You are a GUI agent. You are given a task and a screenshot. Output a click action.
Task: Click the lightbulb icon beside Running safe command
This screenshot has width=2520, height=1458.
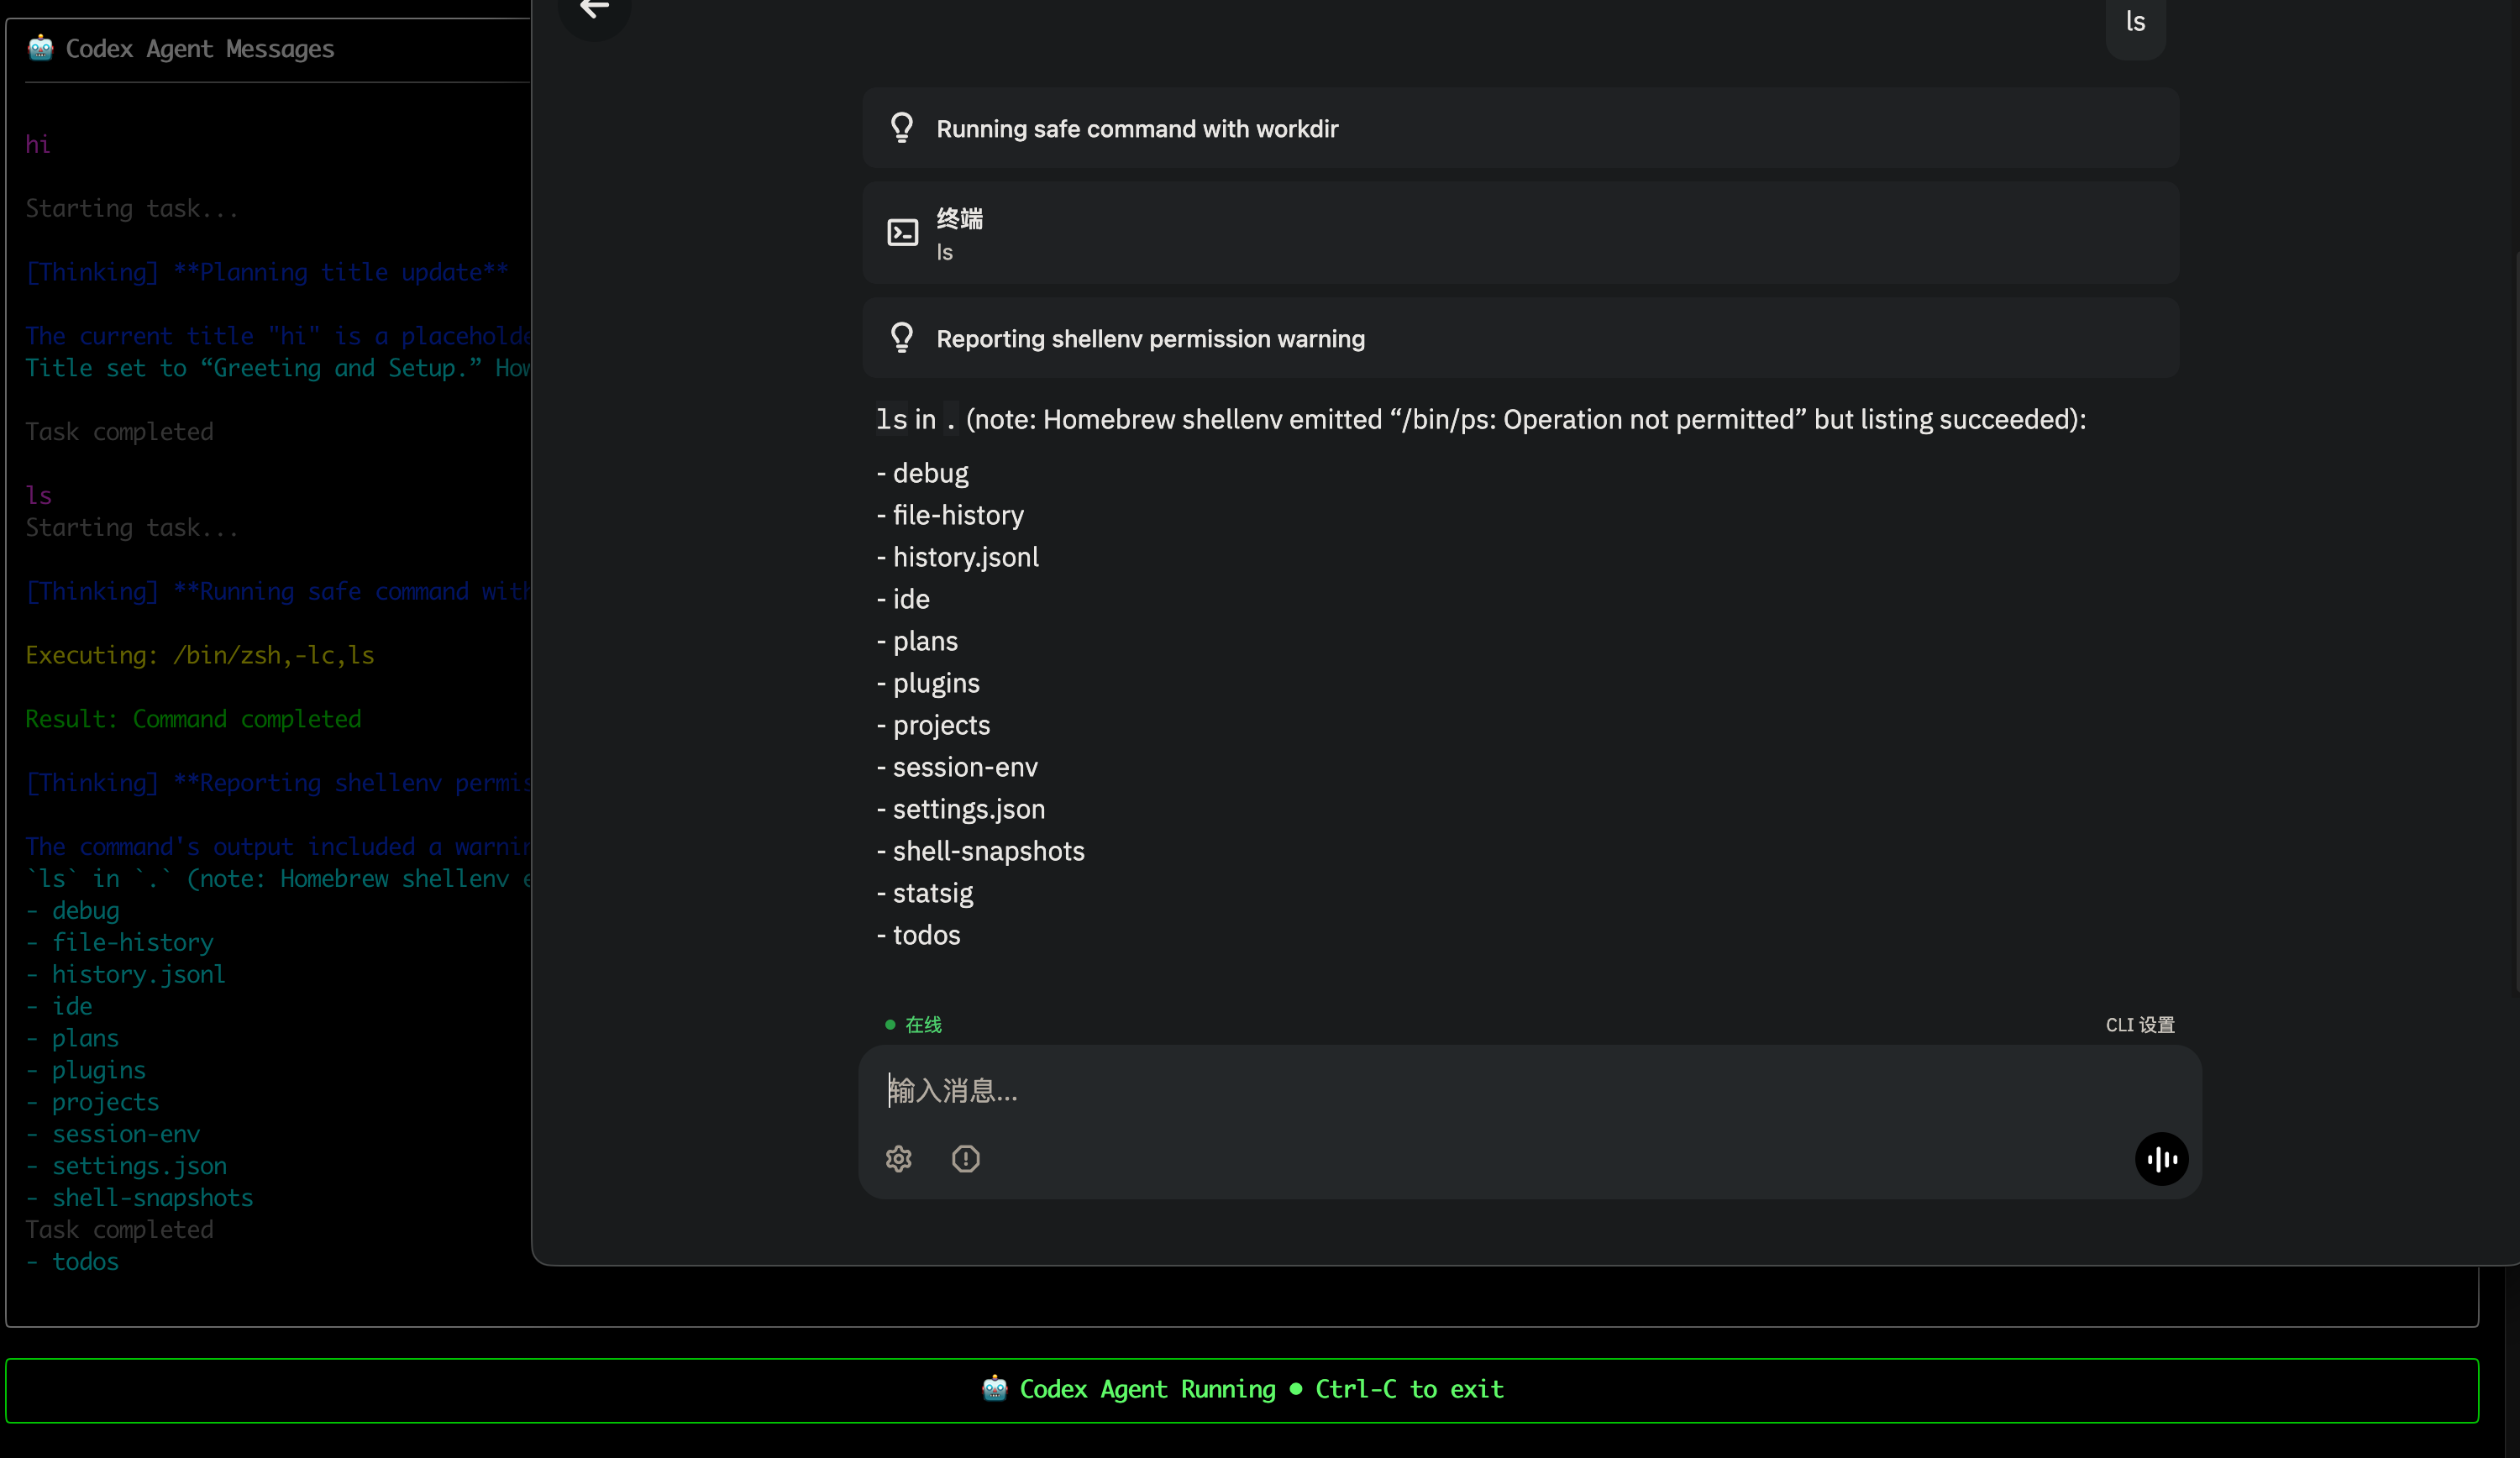point(902,128)
